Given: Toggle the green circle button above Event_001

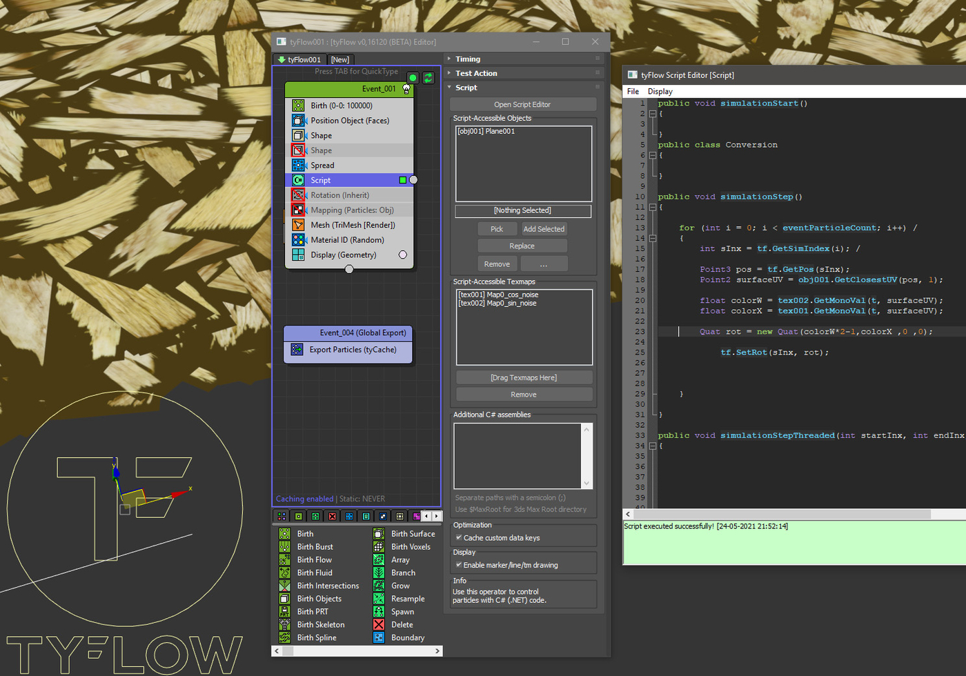Looking at the screenshot, I should [x=413, y=78].
